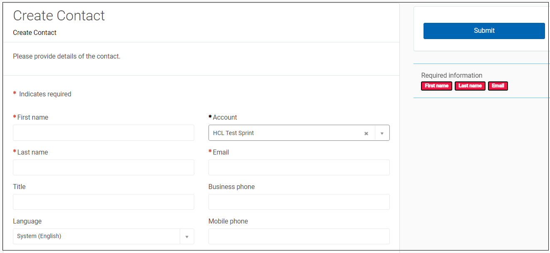Click into the Title text field
550x253 pixels.
[104, 202]
